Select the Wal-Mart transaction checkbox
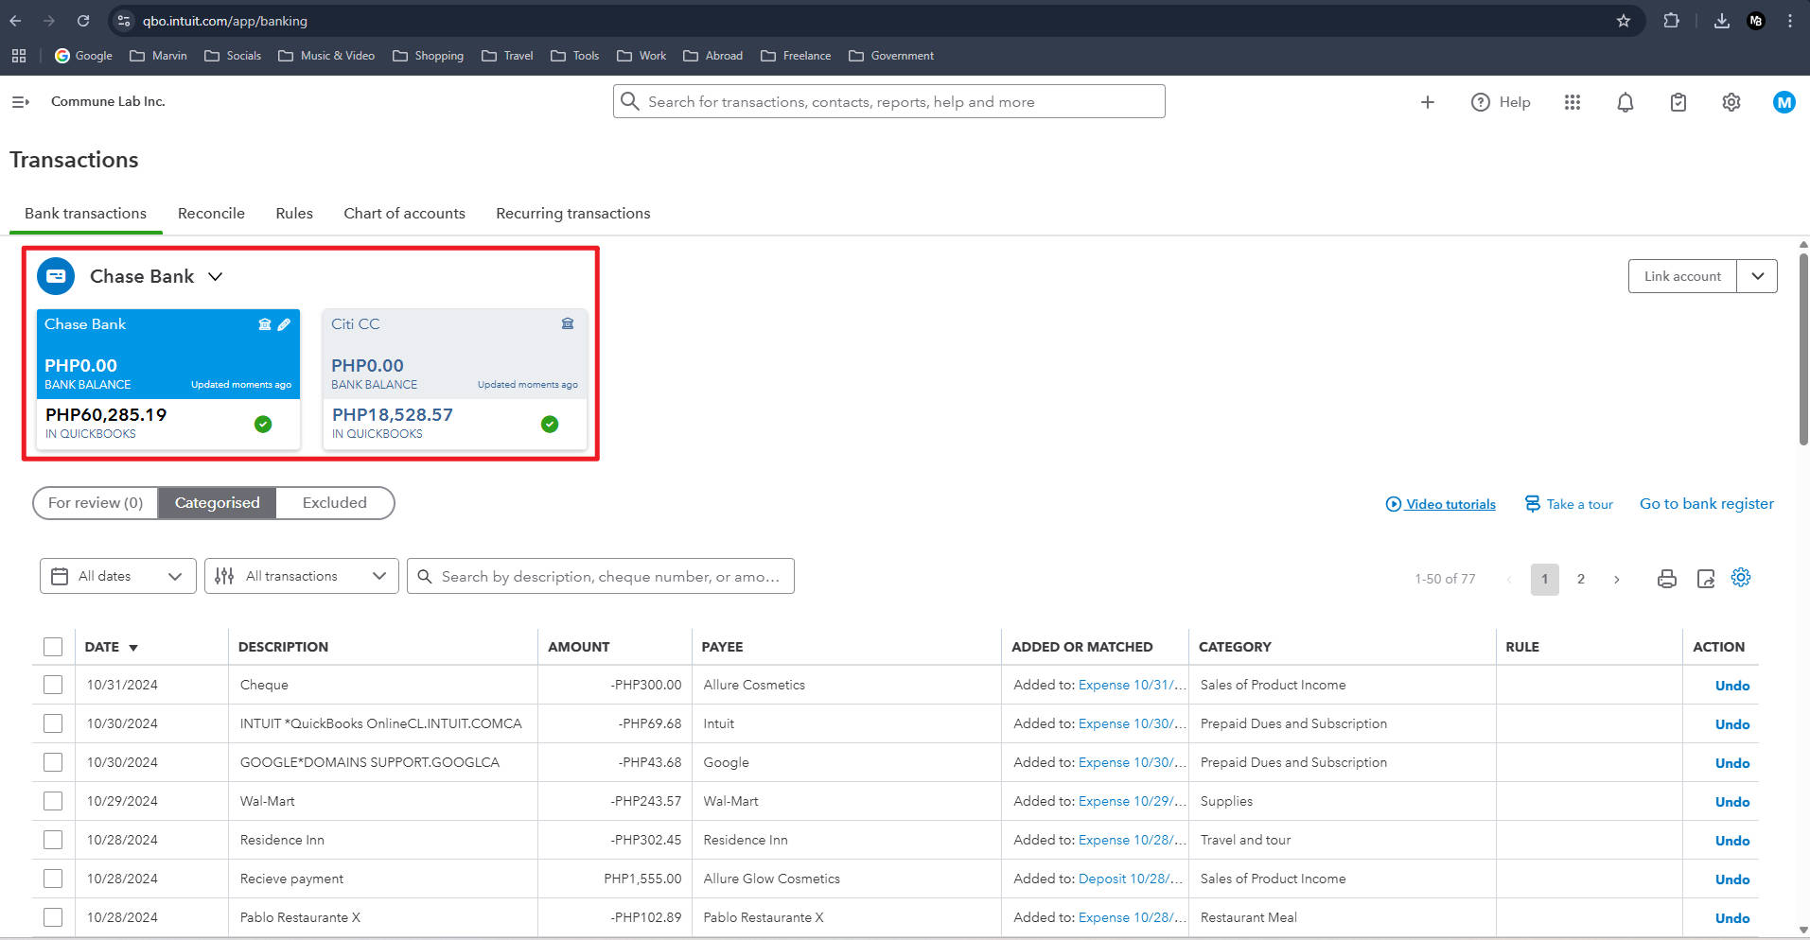 pyautogui.click(x=53, y=801)
